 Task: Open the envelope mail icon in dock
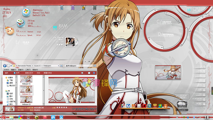pyautogui.click(x=139, y=106)
